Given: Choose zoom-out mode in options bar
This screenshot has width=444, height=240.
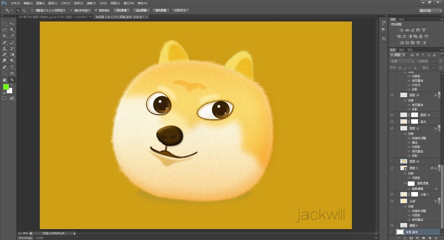Looking at the screenshot, I should (x=24, y=10).
